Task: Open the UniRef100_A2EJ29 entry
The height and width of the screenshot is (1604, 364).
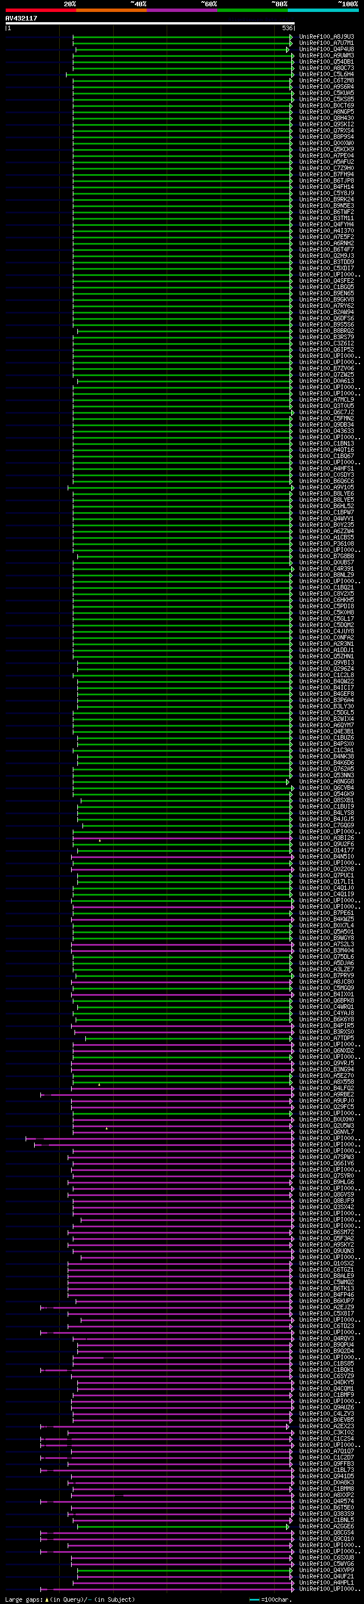Action: [x=326, y=1307]
